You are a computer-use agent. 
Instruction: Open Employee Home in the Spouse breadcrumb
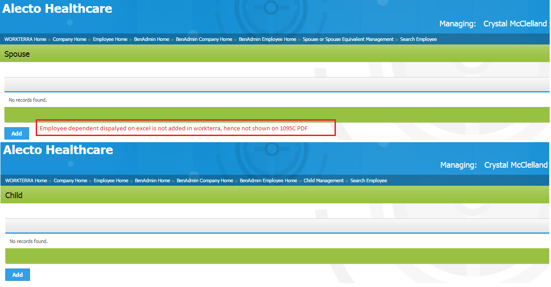110,39
